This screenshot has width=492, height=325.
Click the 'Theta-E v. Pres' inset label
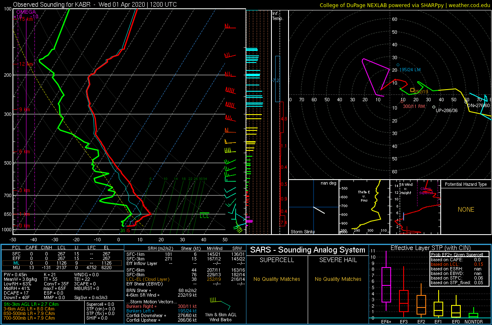(364, 196)
